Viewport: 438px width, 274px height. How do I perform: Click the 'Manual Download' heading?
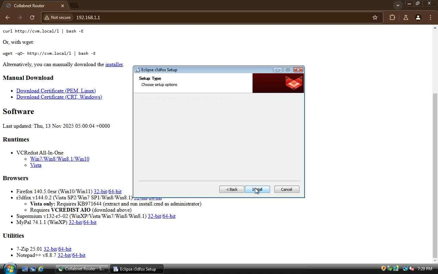(x=28, y=78)
